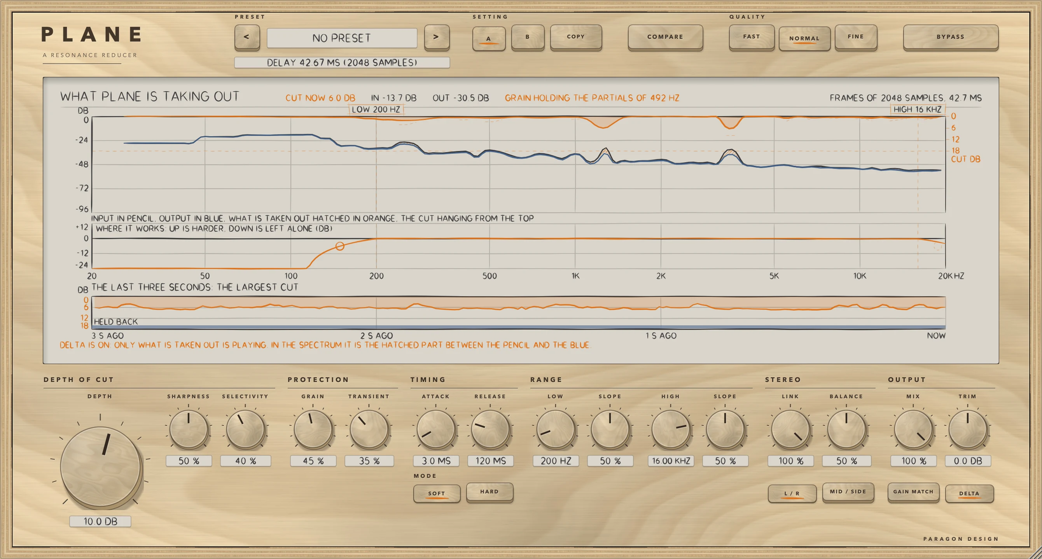Select setting B

point(528,37)
